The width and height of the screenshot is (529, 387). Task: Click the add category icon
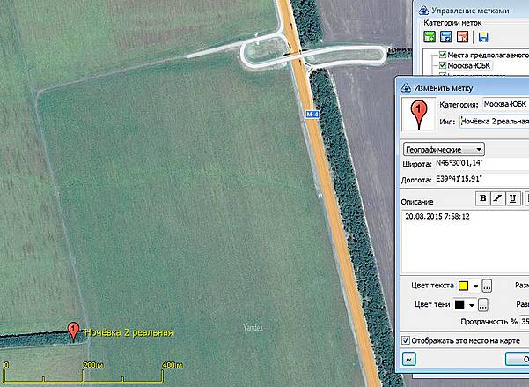[x=430, y=37]
